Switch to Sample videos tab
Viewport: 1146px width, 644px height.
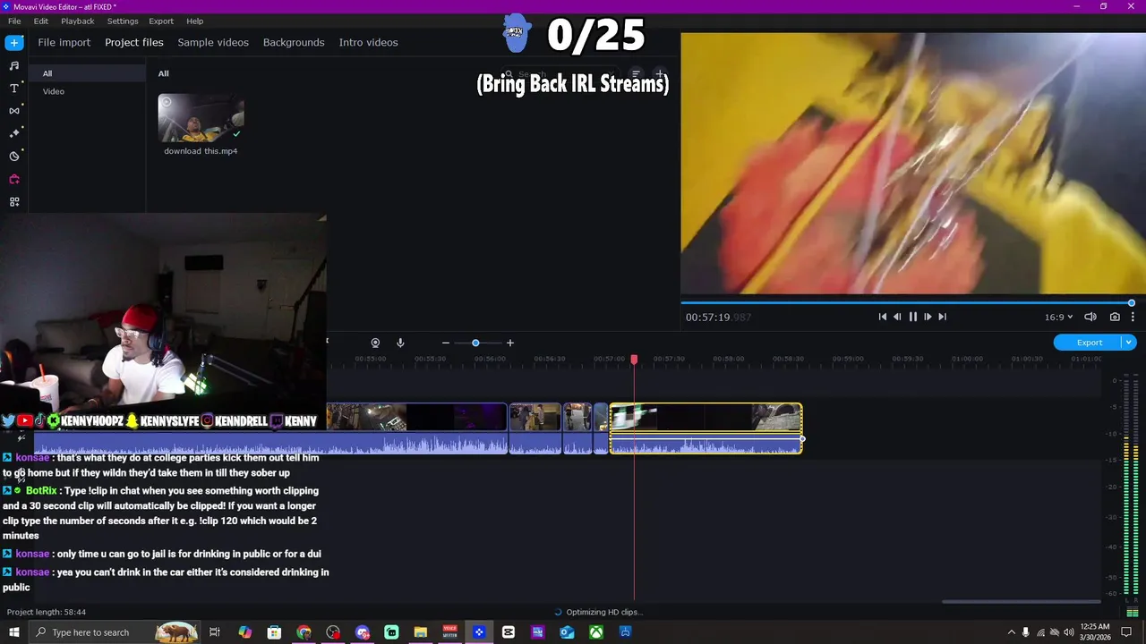click(213, 42)
